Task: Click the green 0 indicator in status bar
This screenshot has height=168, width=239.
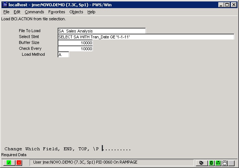Action: click(211, 162)
